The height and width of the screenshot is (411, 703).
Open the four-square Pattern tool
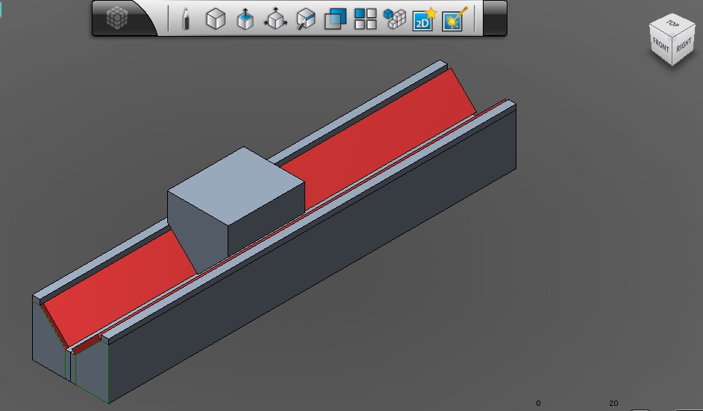[x=365, y=19]
